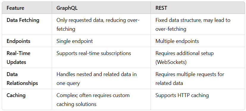The height and width of the screenshot is (111, 246).
Task: Click the Feature column header
Action: pyautogui.click(x=15, y=8)
